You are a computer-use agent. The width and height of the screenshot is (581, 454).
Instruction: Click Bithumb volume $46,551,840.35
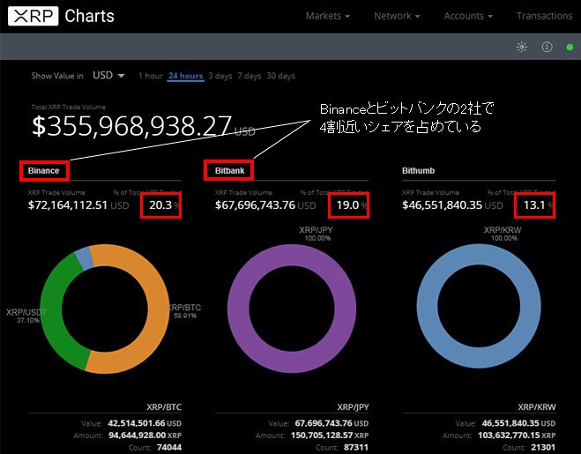pyautogui.click(x=443, y=205)
